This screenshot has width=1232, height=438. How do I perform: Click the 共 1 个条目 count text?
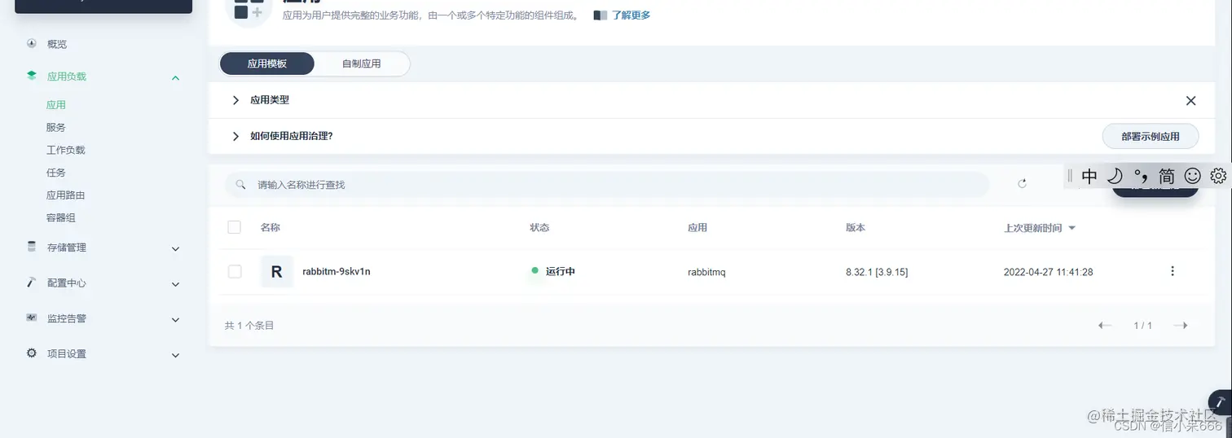click(x=249, y=326)
